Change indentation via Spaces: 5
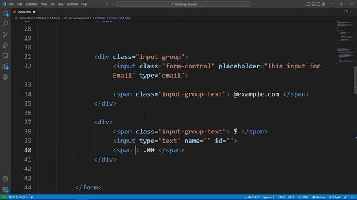 269,197
